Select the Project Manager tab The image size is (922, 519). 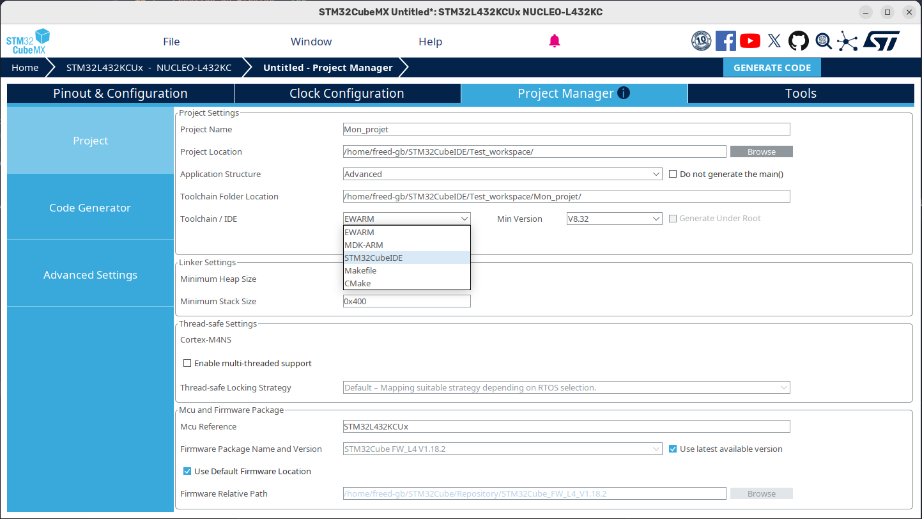coord(574,93)
